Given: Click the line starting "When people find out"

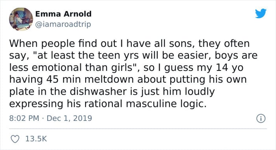Looking at the screenshot, I should point(129,44).
